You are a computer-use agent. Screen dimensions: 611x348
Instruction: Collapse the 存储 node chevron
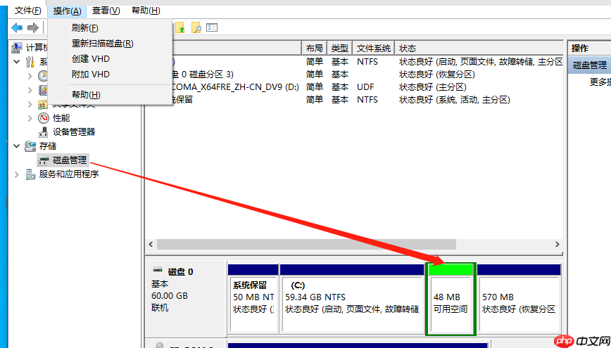tap(17, 146)
